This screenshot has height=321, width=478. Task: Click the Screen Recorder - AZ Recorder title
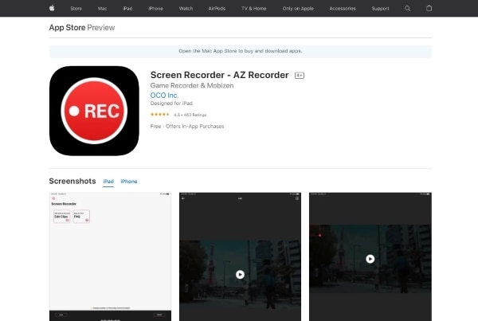click(x=220, y=75)
